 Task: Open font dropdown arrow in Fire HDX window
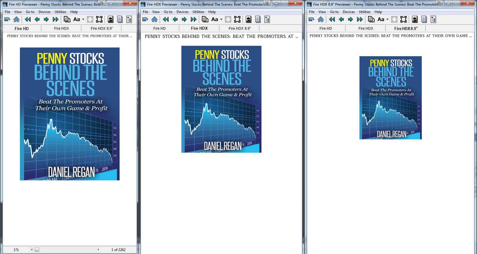221,19
